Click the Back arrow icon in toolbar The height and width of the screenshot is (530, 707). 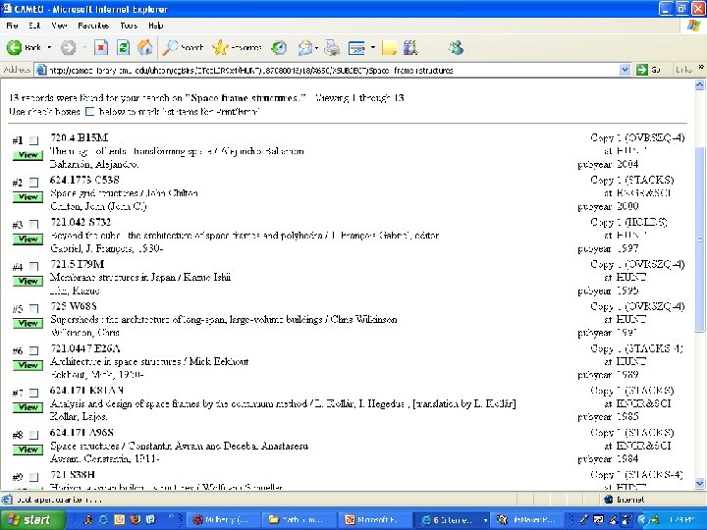click(14, 47)
